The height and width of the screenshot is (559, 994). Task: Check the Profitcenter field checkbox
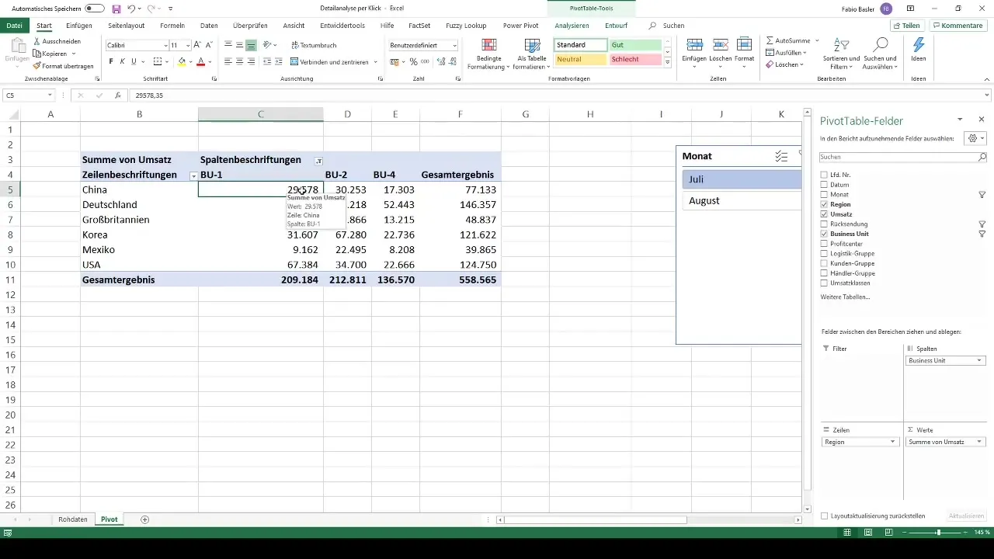[x=824, y=244]
